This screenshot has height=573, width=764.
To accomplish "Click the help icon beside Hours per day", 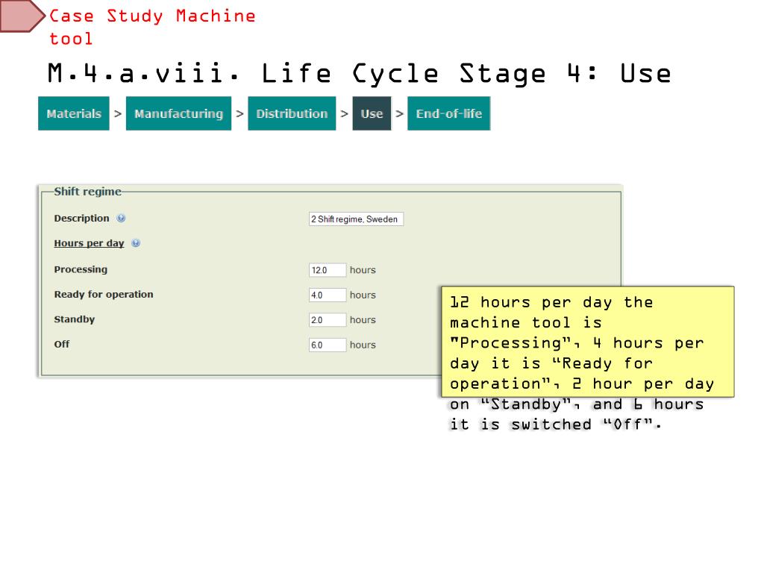I will pyautogui.click(x=136, y=243).
